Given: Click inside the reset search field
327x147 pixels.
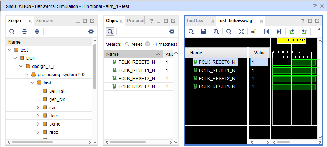Looking at the screenshot, I should click(137, 44).
